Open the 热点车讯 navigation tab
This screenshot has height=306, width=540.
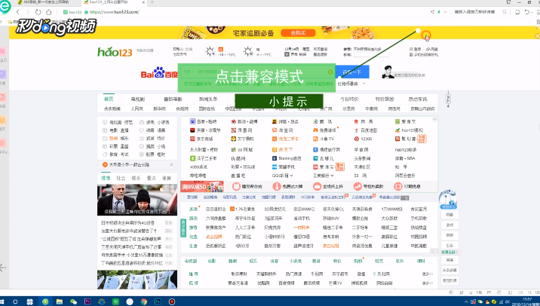pyautogui.click(x=418, y=99)
